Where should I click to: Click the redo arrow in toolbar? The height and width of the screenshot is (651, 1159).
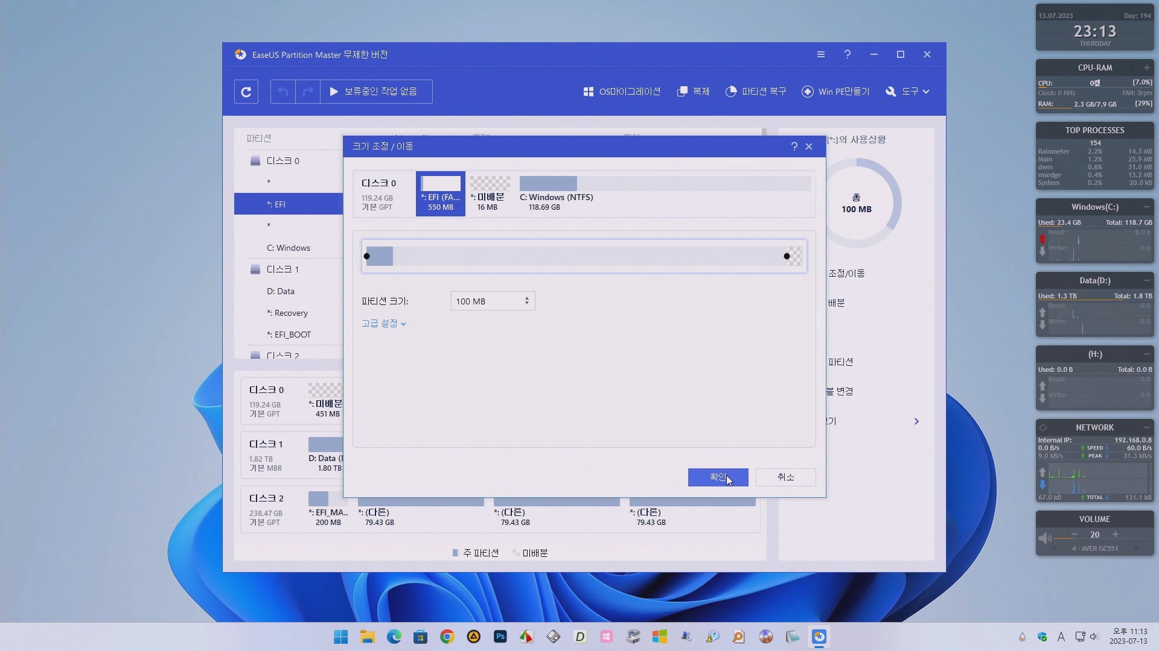(x=308, y=92)
